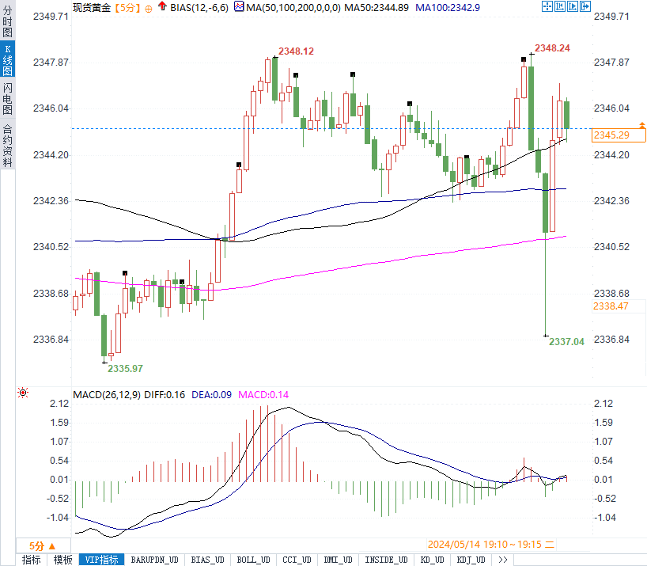Screen dimensions: 647x566
Task: Open the 模板 tab
Action: click(x=62, y=560)
